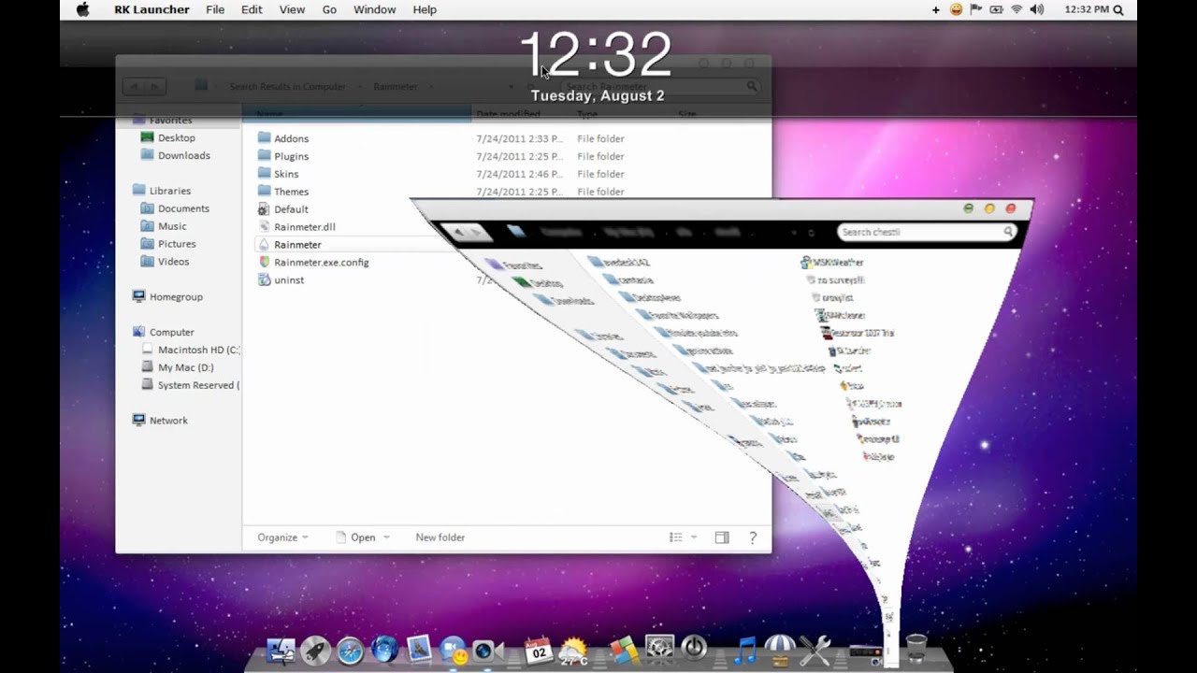Open Finder from the dock
The width and height of the screenshot is (1197, 673).
click(281, 652)
